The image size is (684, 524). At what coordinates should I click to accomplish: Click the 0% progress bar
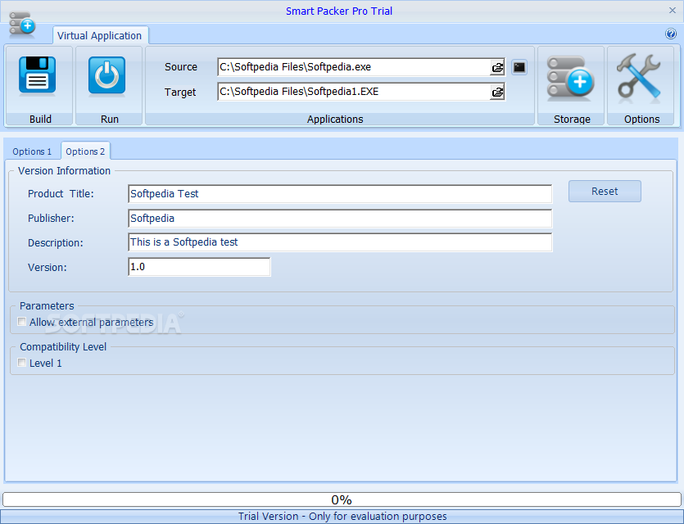click(x=342, y=499)
